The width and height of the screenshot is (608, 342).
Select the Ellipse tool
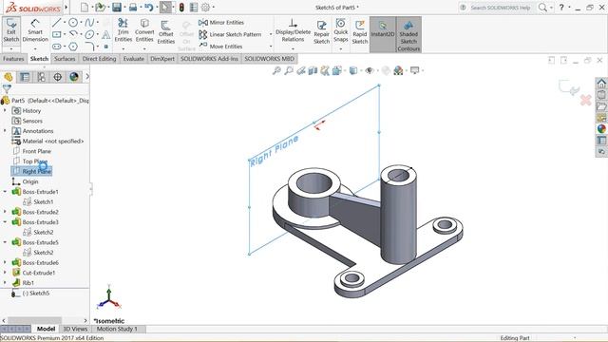coord(89,34)
